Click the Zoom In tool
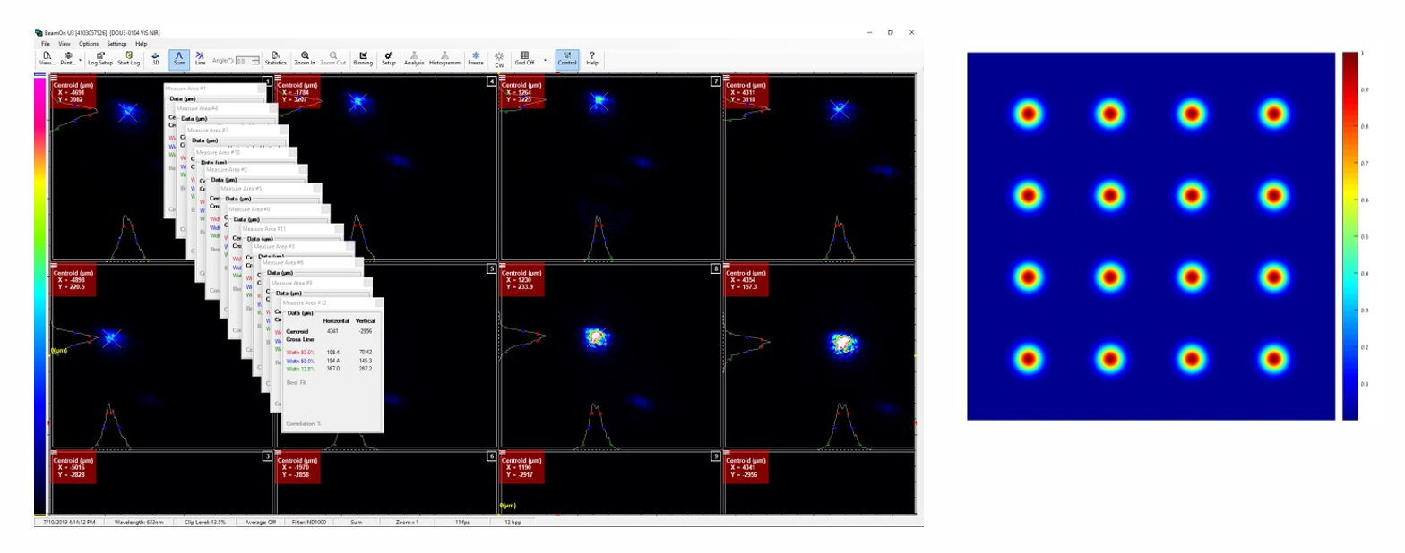 pyautogui.click(x=305, y=58)
